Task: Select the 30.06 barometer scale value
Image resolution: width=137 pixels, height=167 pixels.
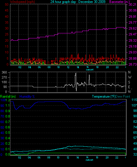Action: pos(132,10)
